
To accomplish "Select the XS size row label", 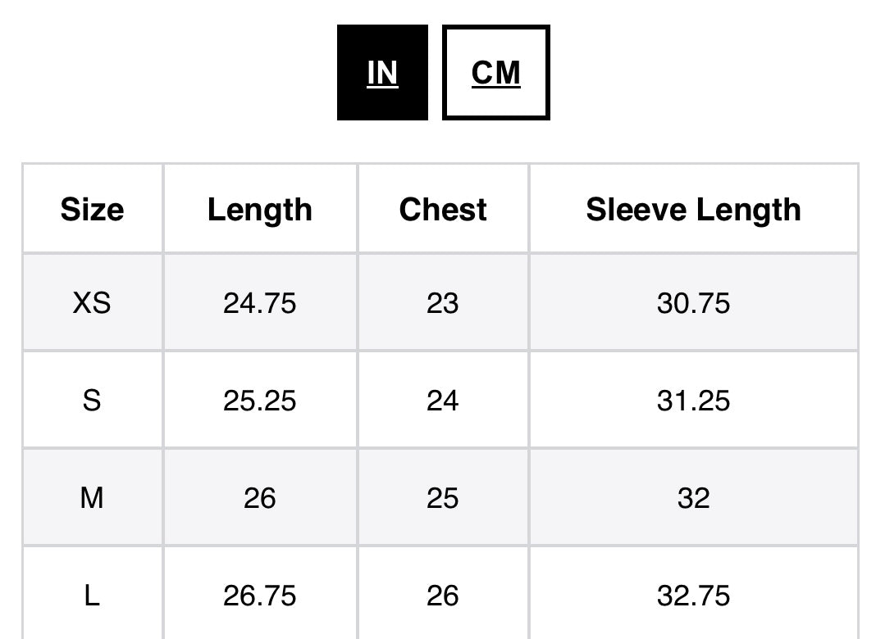I will point(92,304).
